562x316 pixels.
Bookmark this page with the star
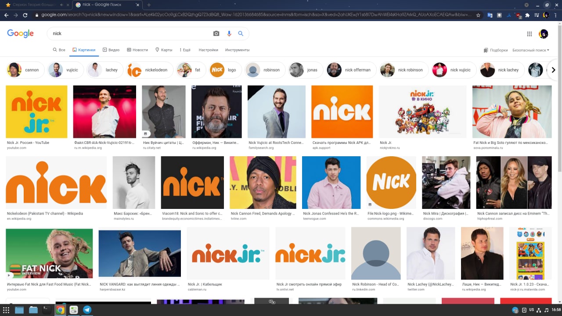point(478,15)
